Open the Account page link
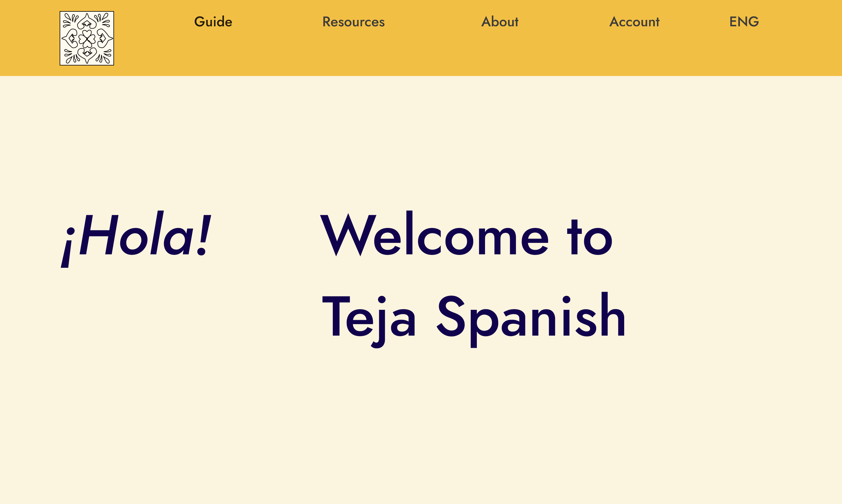This screenshot has width=842, height=504. [x=634, y=22]
